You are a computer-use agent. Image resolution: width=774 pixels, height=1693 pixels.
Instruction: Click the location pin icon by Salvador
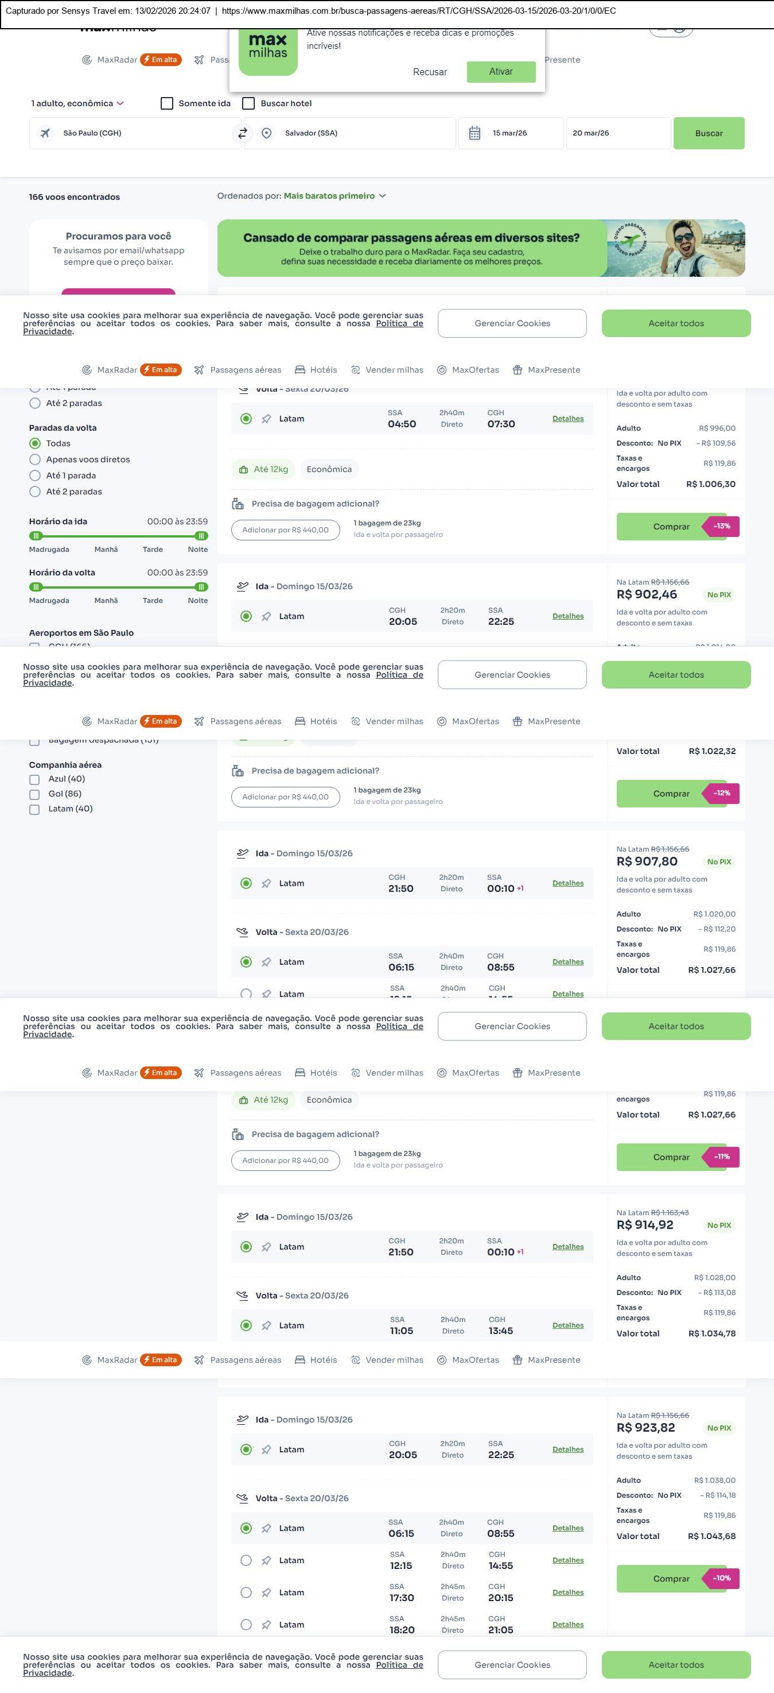(267, 133)
